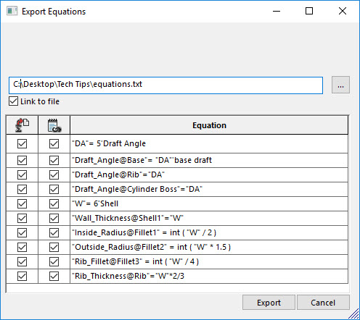Click the link-to-file column header icon

click(x=54, y=125)
